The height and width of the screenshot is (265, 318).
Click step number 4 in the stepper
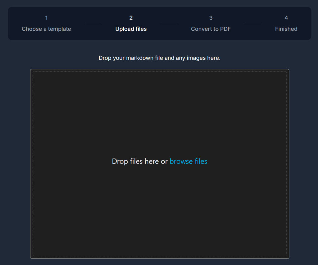click(286, 18)
